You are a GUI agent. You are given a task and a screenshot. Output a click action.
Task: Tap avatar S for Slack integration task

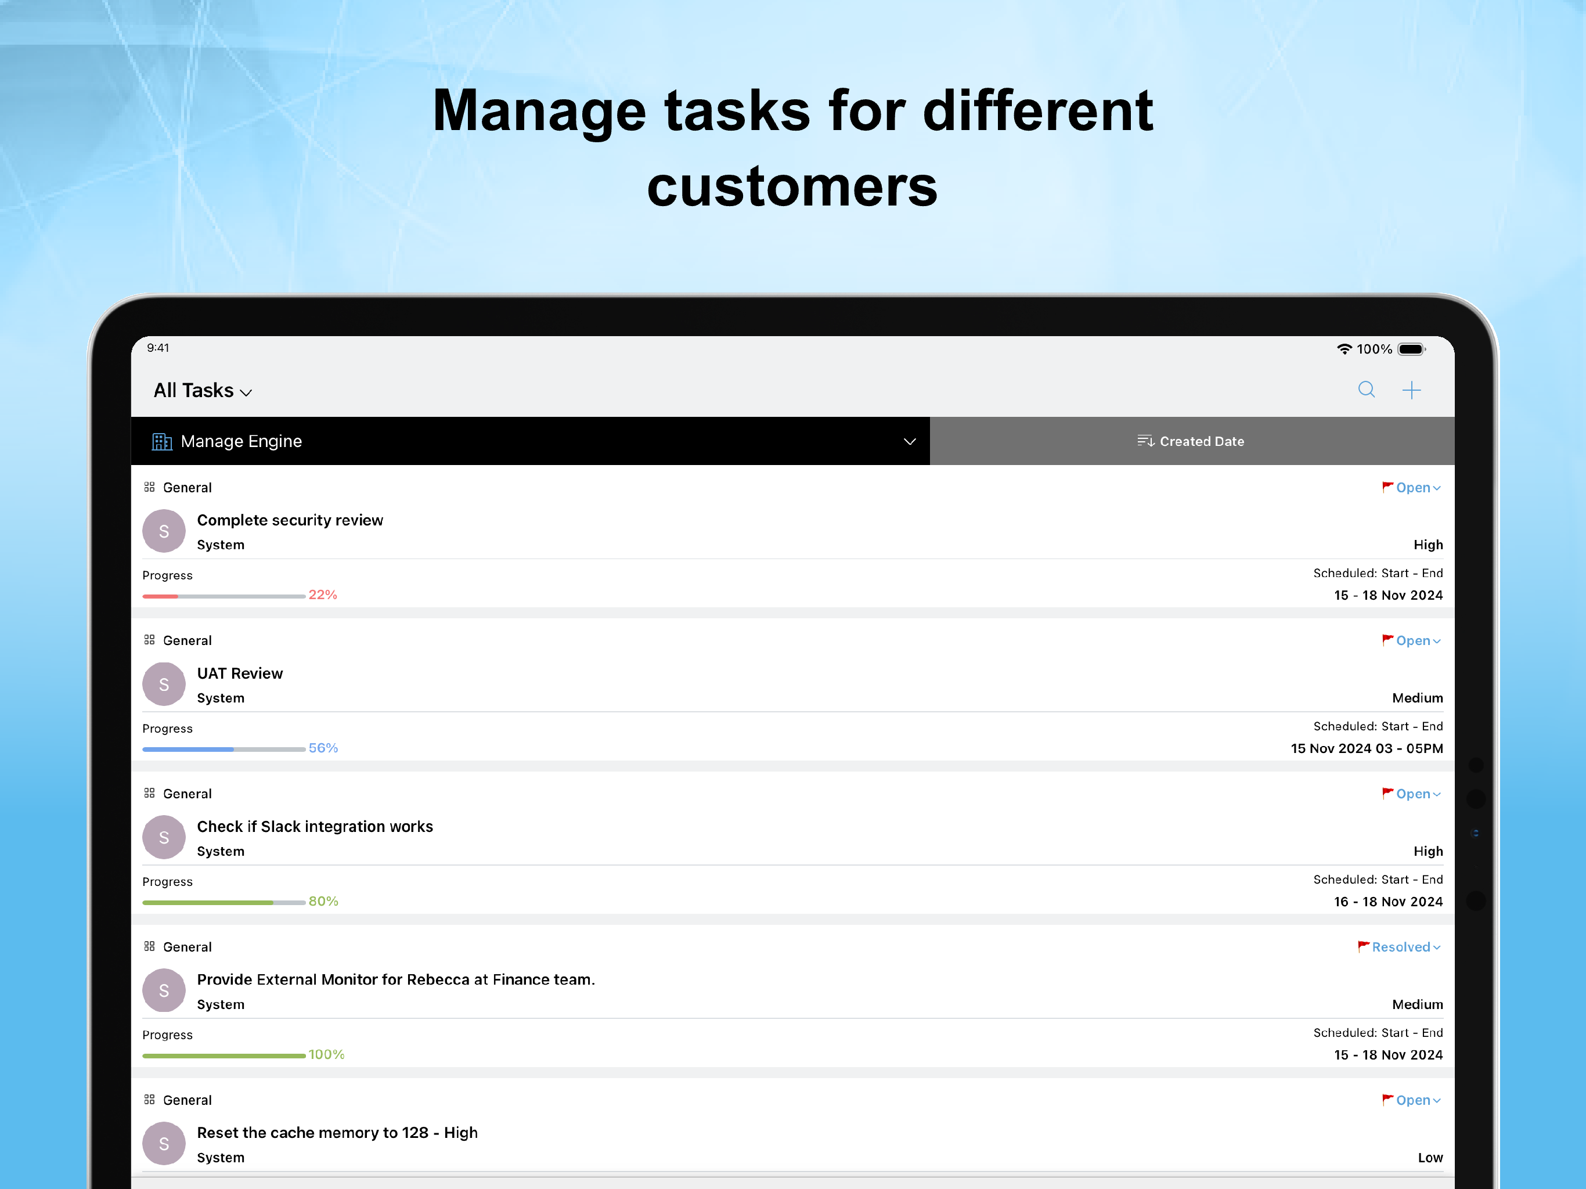coord(164,837)
